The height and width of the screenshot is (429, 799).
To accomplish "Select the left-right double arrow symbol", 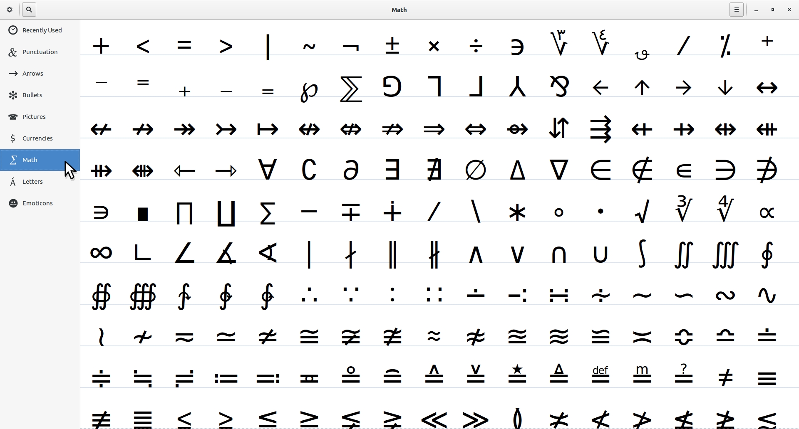I will point(476,129).
